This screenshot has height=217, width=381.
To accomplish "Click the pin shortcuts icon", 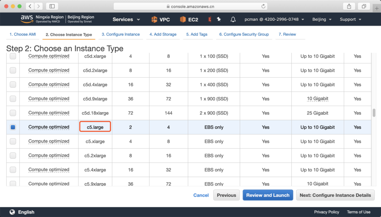I will point(219,19).
